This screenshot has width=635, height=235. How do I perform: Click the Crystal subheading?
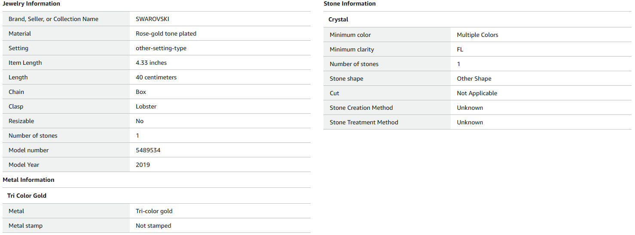(x=338, y=19)
